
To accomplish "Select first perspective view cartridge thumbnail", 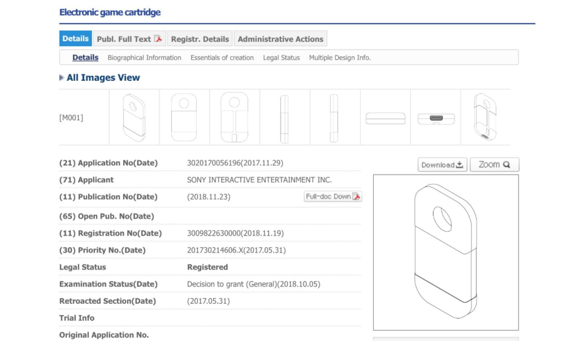I will point(134,118).
